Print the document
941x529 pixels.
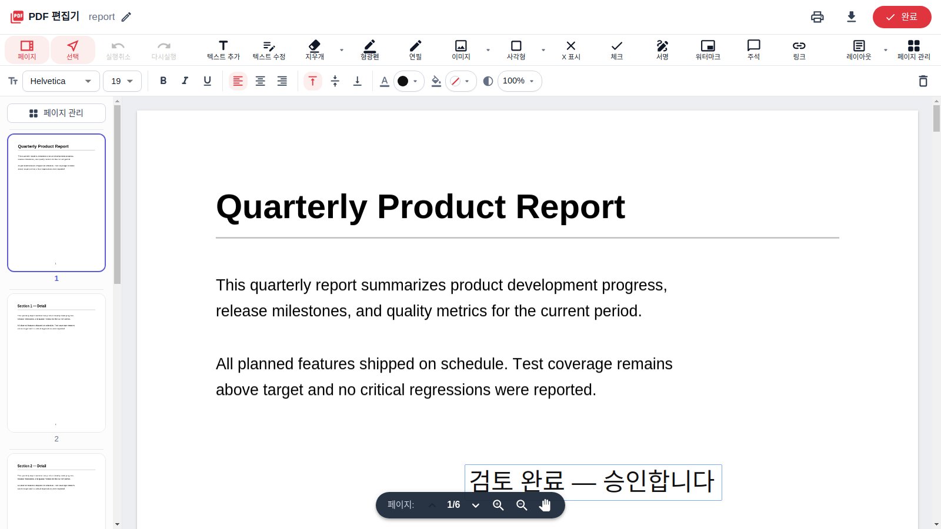click(817, 17)
